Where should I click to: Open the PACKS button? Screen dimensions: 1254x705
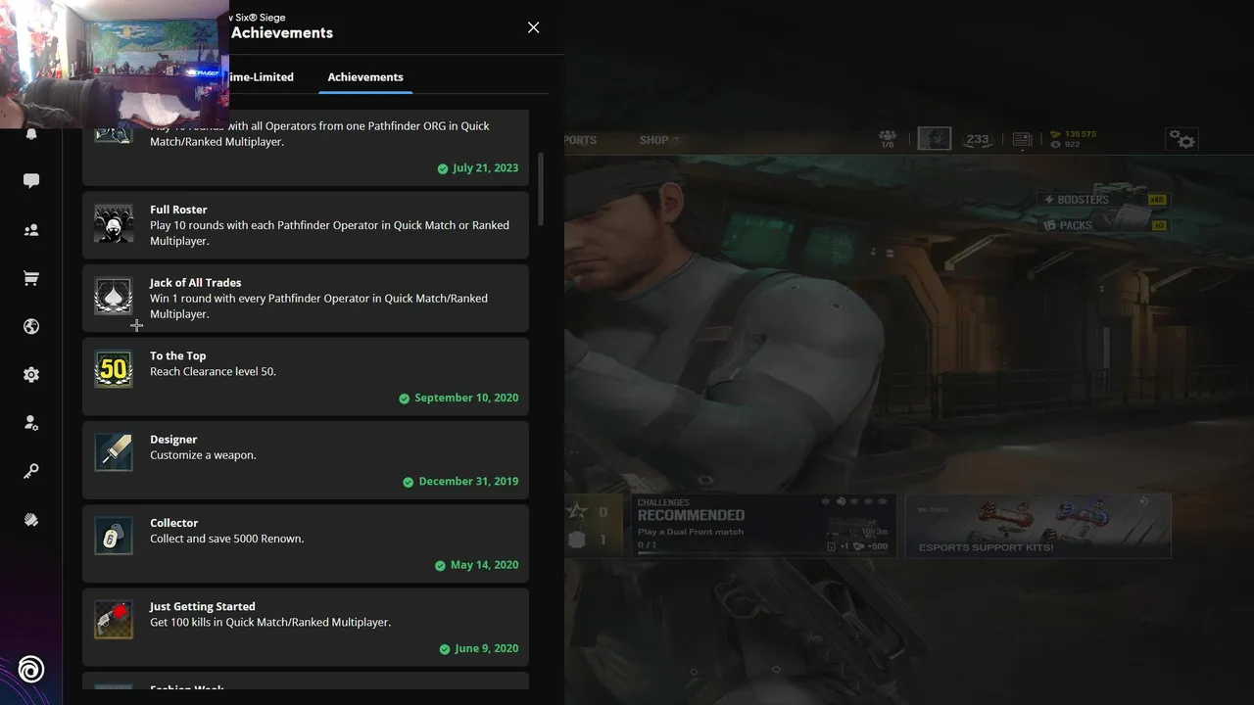pos(1105,225)
